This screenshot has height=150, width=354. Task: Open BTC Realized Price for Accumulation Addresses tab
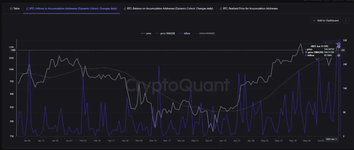tap(248, 9)
